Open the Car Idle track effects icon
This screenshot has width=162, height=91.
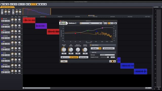click(9, 55)
